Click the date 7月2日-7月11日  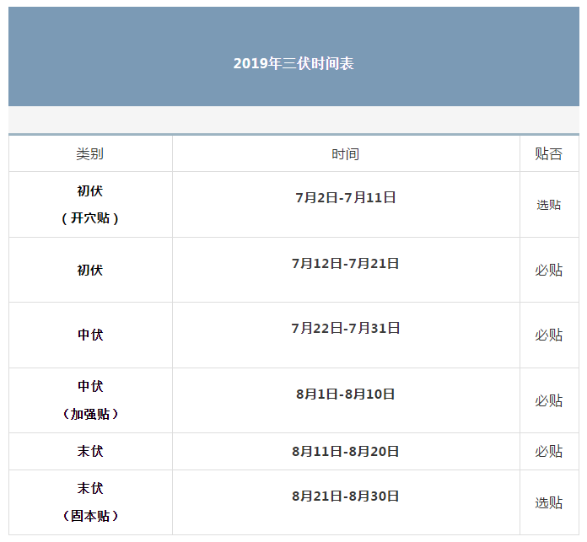(345, 198)
